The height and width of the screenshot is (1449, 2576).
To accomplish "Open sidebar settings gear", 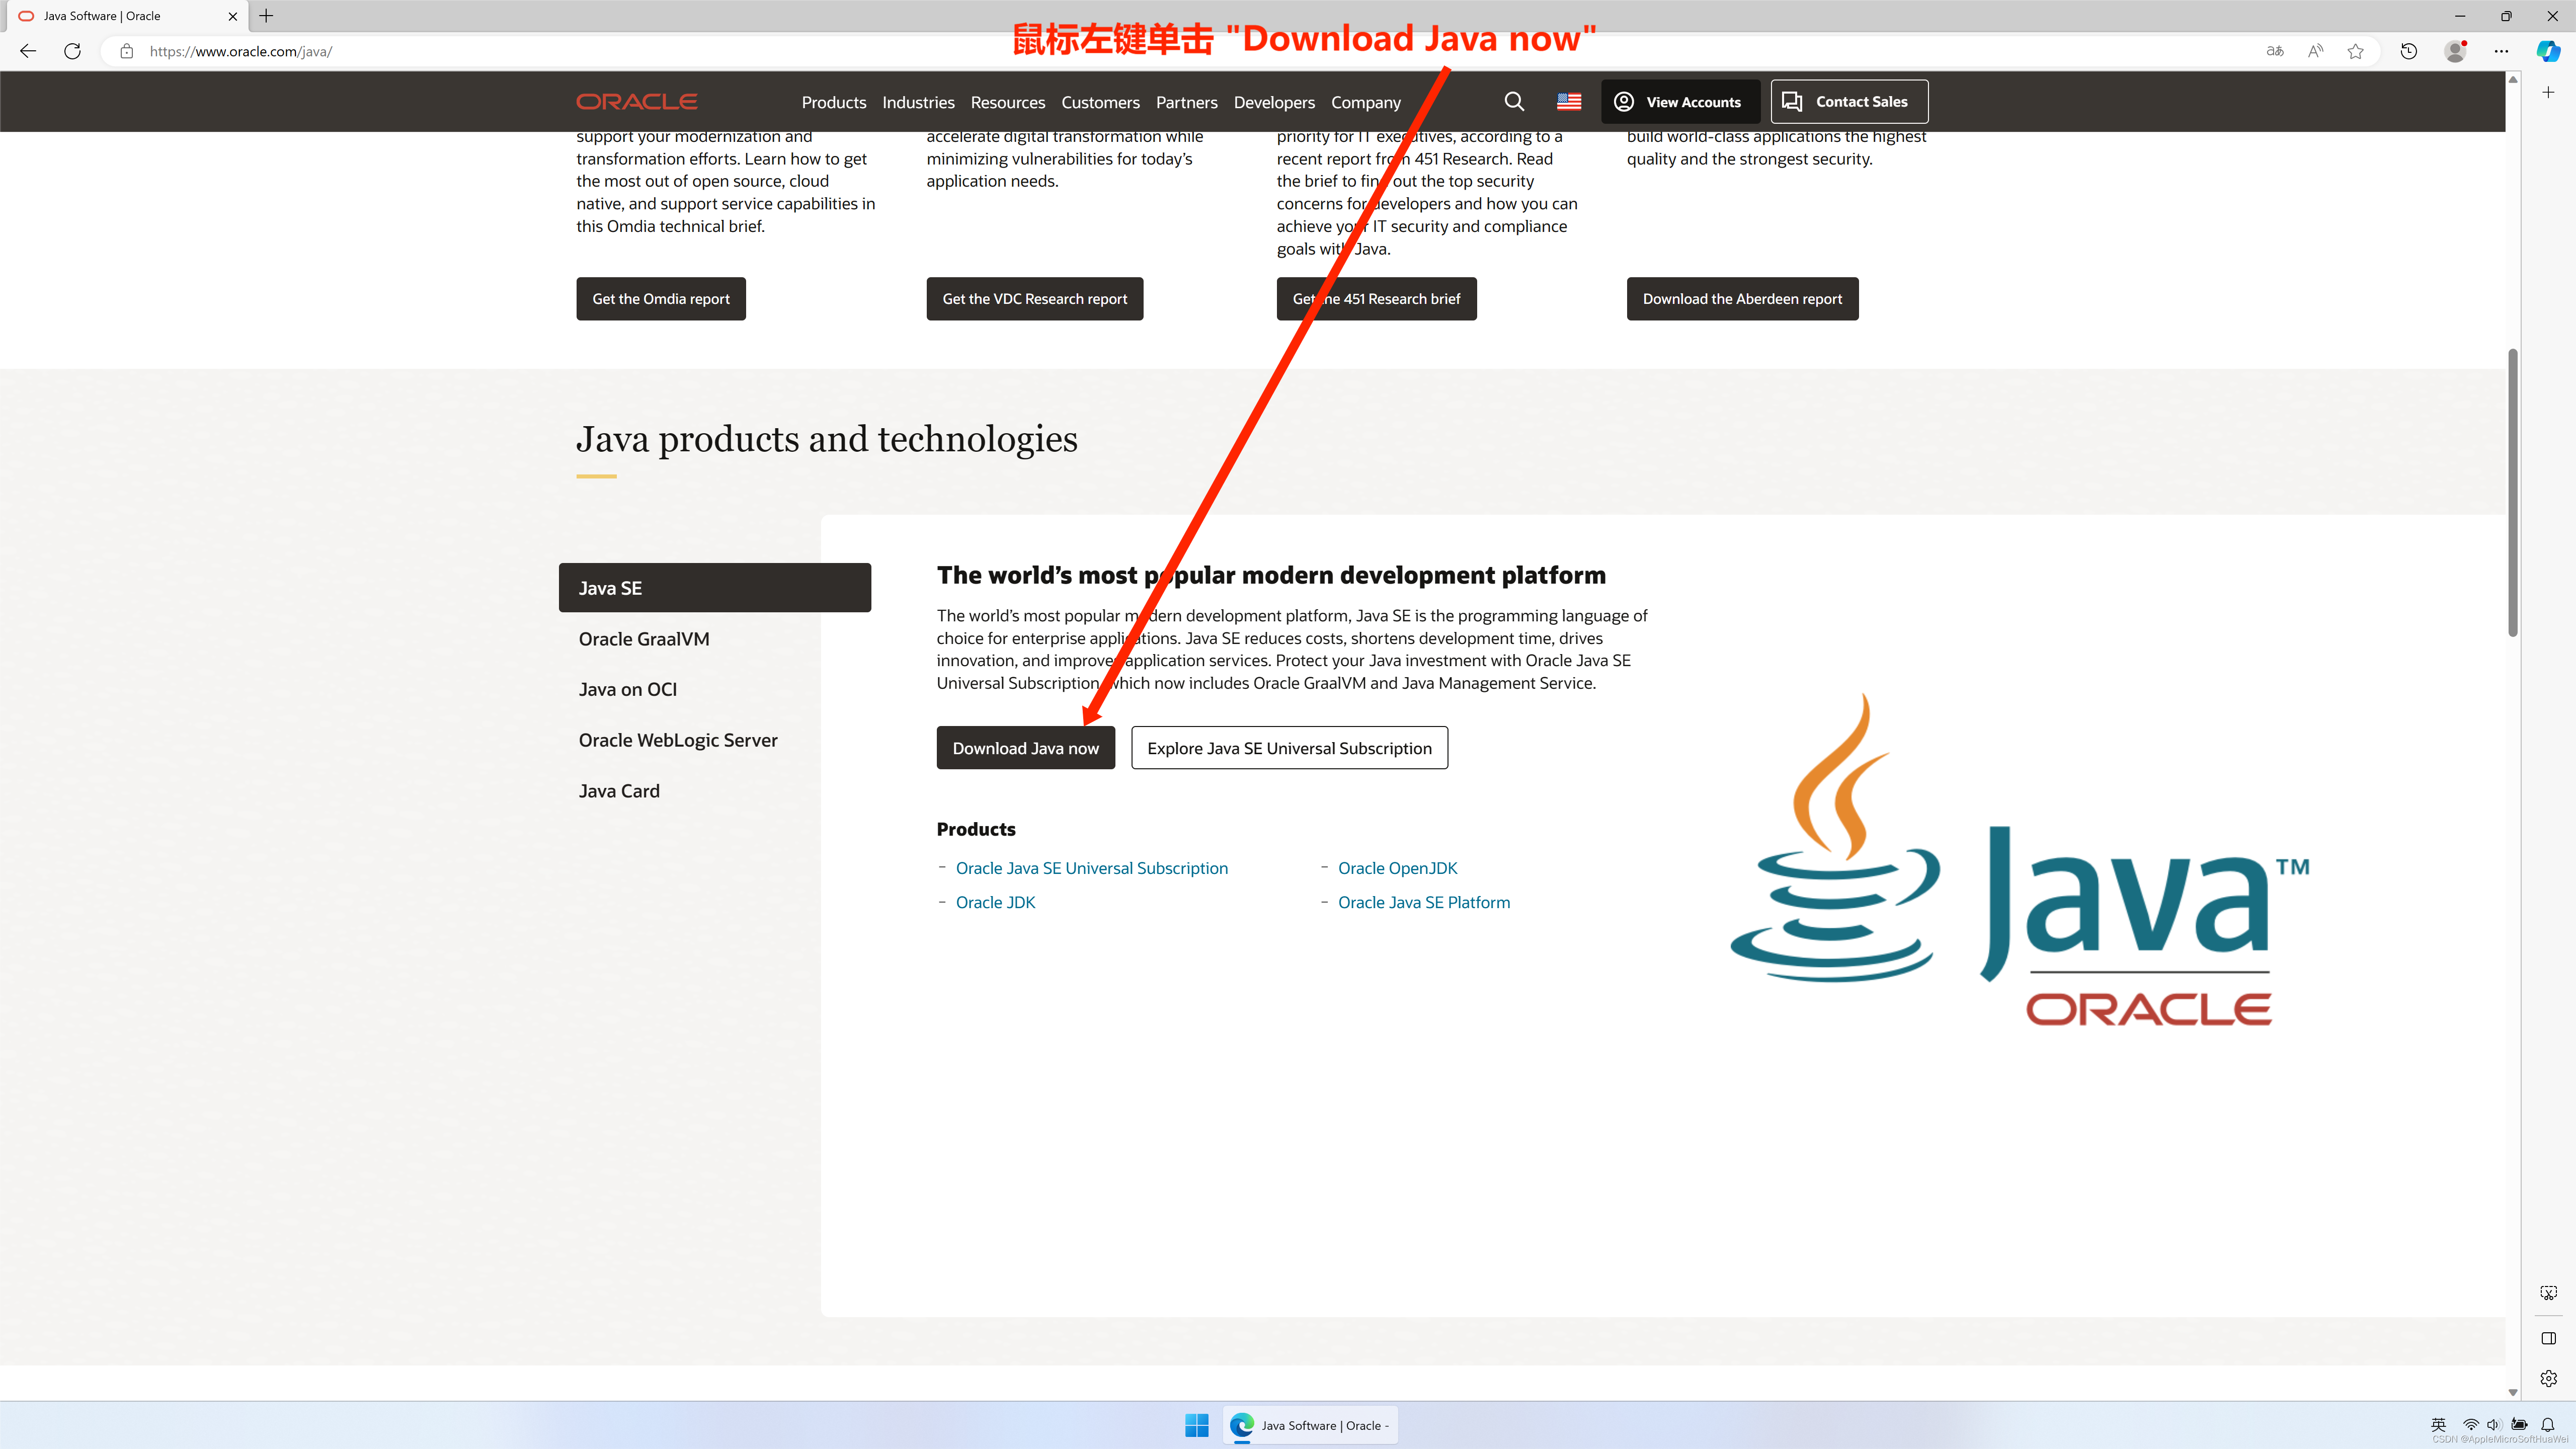I will tap(2548, 1378).
